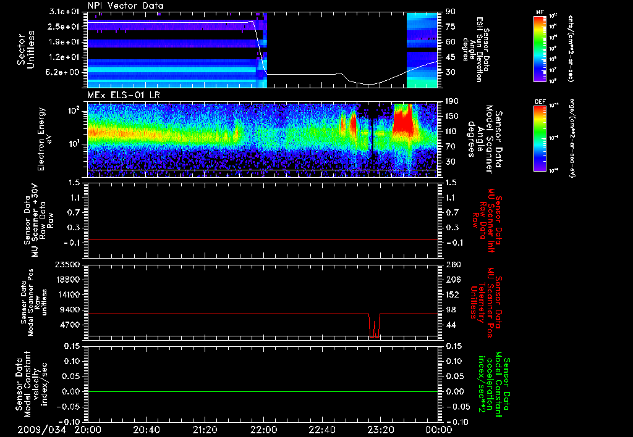Click the MEx ELS-01 LR panel title
Viewport: 633px width, 437px height.
[x=124, y=95]
